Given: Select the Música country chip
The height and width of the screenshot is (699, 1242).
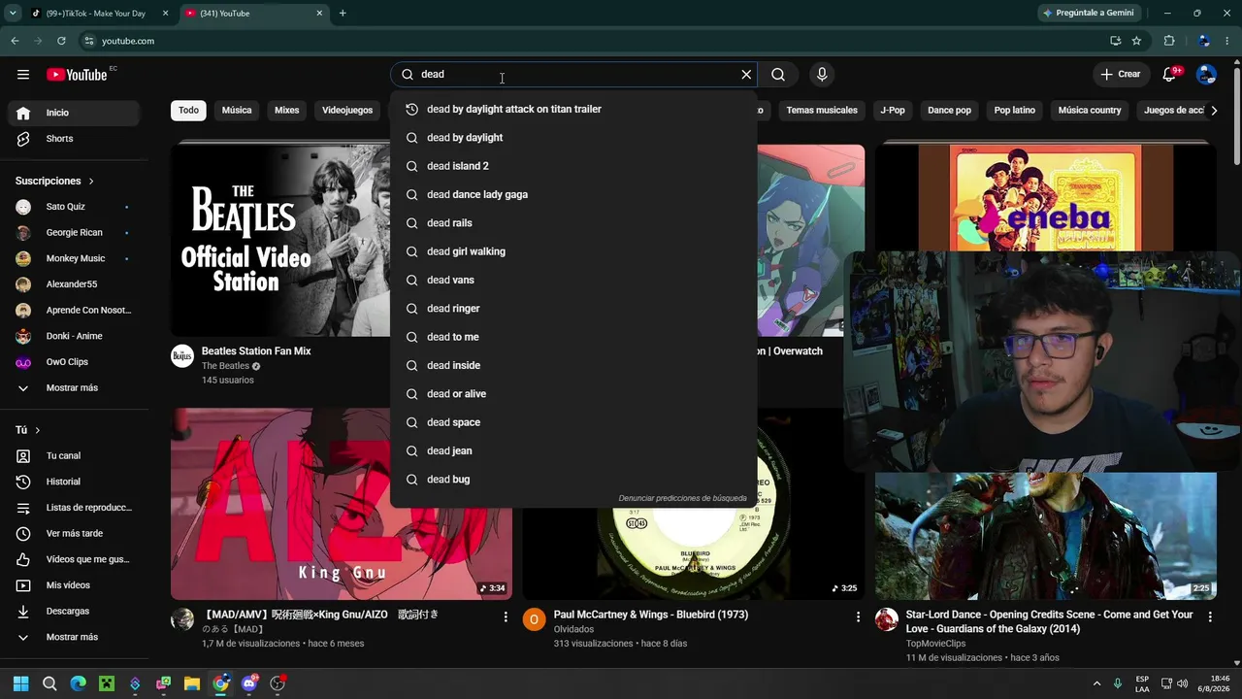Looking at the screenshot, I should coord(1090,111).
